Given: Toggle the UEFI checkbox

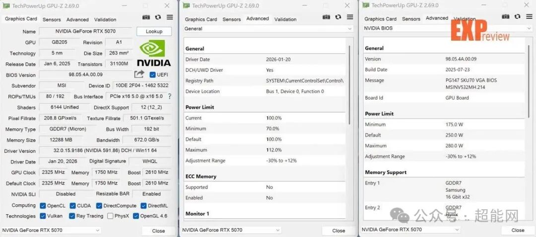Looking at the screenshot, I should (152, 74).
